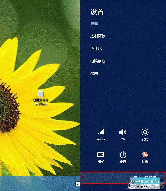Viewport: 166px width, 191px height.
Task: Open 控制面板 (Control Panel)
Action: 98,36
